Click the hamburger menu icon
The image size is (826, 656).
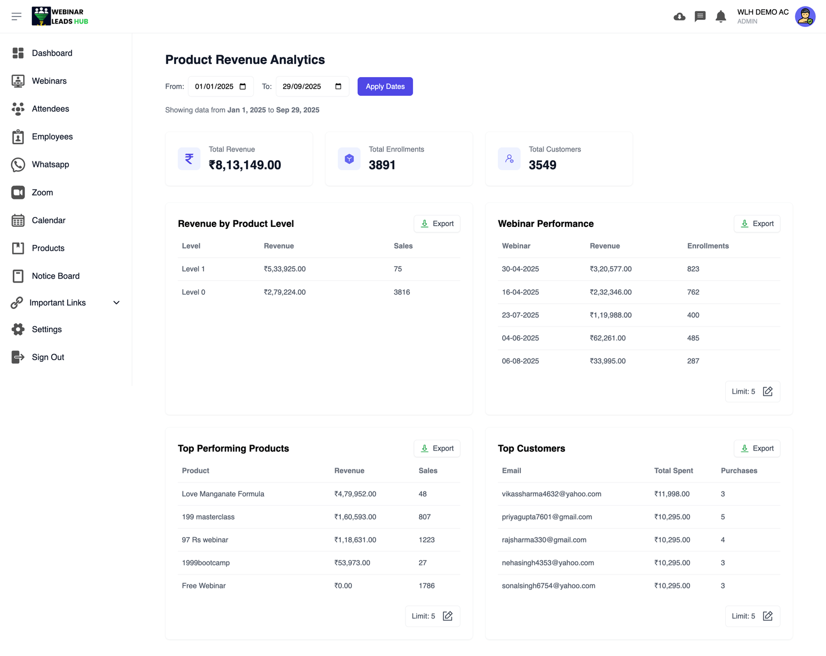click(x=17, y=17)
